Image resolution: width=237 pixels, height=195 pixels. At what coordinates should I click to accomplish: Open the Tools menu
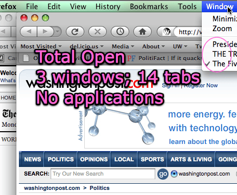(x=187, y=7)
